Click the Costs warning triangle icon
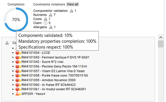Image resolution: width=166 pixels, height=102 pixels. (46, 19)
